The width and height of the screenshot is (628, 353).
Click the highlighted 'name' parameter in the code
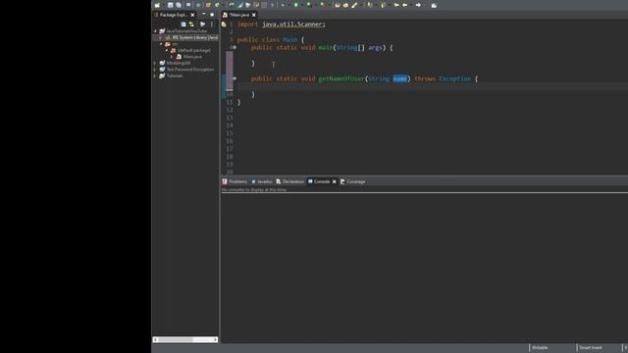400,78
